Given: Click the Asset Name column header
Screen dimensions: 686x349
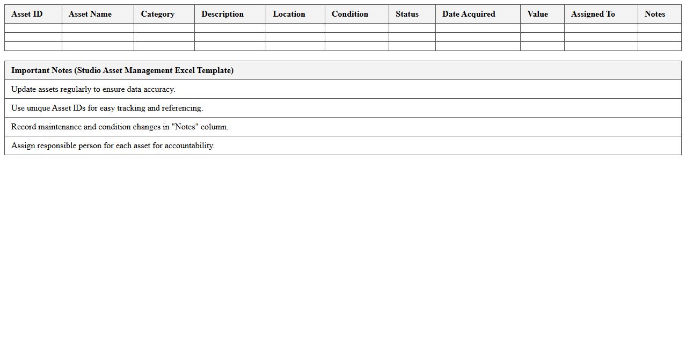Looking at the screenshot, I should tap(90, 14).
